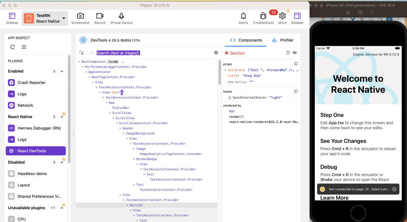Screen dimensions: 407x222
Task: Select PerformanceLoggerContext.Provider in tree
Action: pyautogui.click(x=116, y=67)
